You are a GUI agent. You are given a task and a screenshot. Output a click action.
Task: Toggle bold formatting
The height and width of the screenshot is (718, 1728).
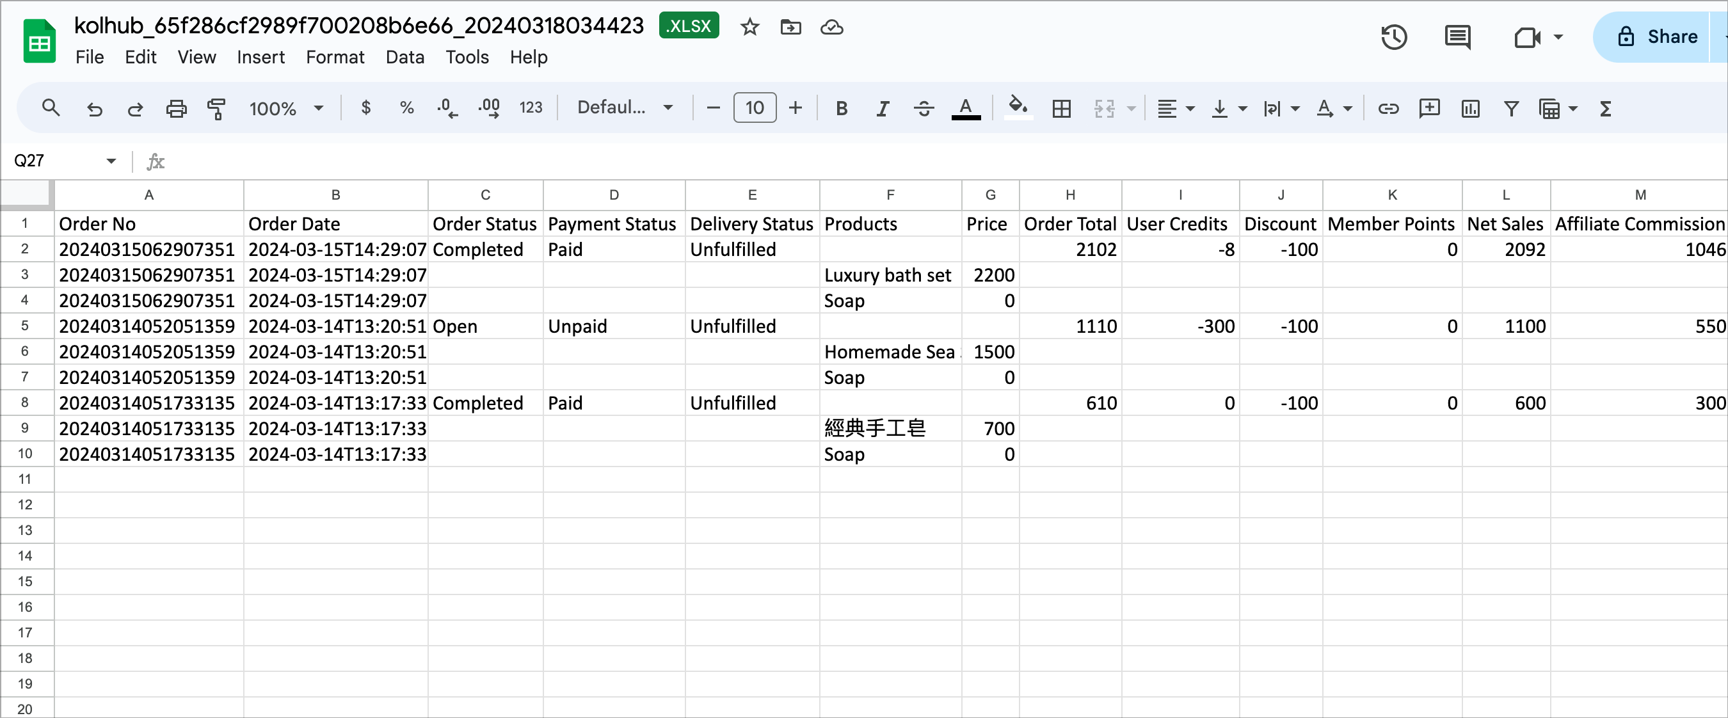pyautogui.click(x=841, y=108)
